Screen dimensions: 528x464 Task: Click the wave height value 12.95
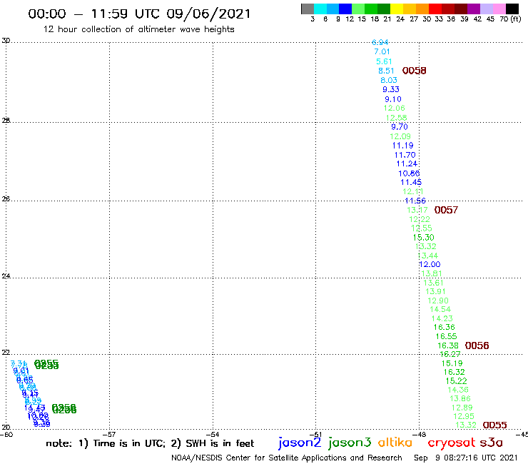pos(464,416)
